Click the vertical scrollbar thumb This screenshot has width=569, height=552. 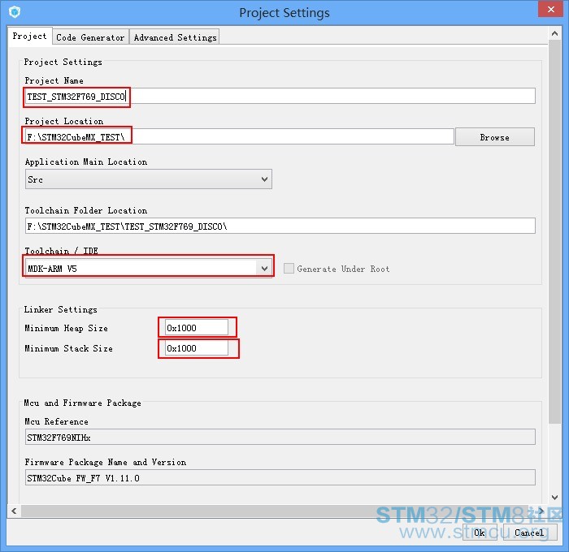click(x=554, y=232)
